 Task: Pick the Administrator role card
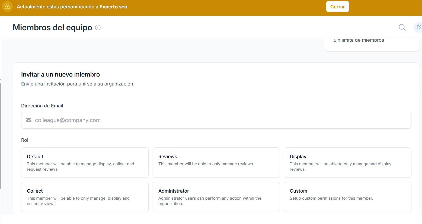216,197
